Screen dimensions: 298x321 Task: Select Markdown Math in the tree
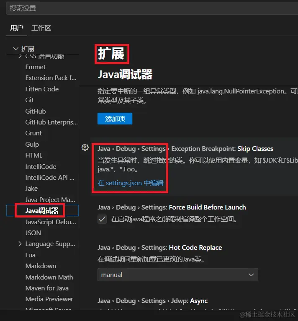pos(49,277)
